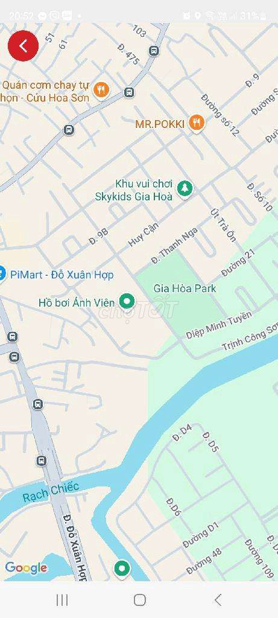The image size is (278, 618).
Task: Tap the red back arrow button
Action: [24, 46]
